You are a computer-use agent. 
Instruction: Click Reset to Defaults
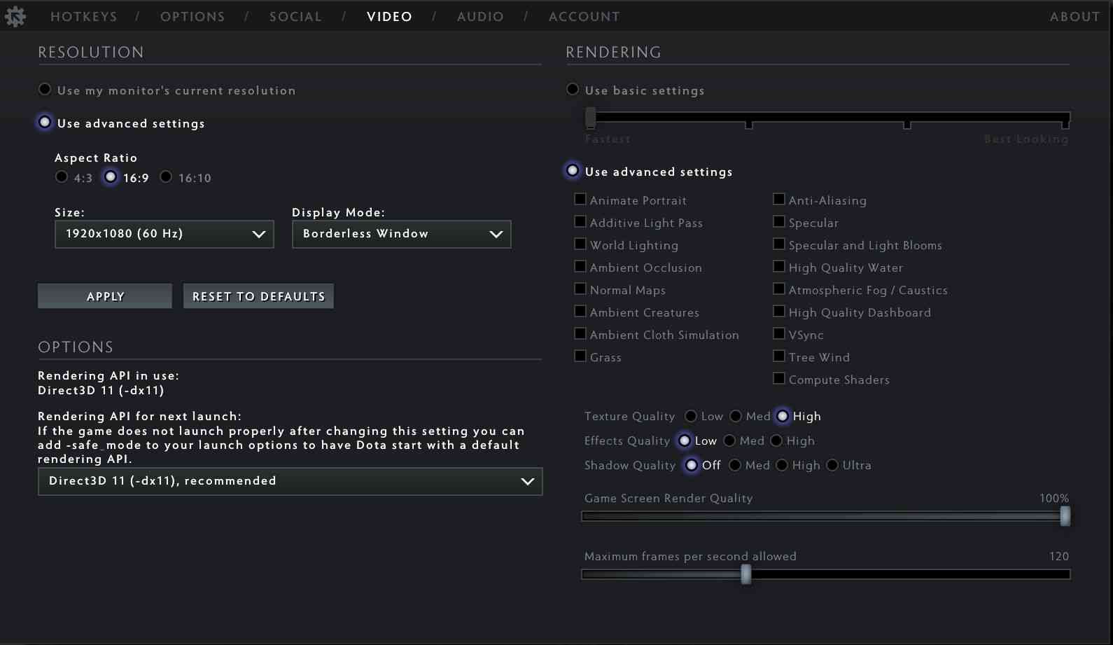(258, 296)
